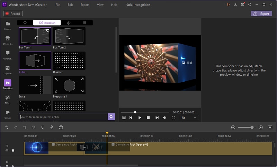Screen dimensions: 277x167
Task: Click the purple Export button
Action: 261,13
